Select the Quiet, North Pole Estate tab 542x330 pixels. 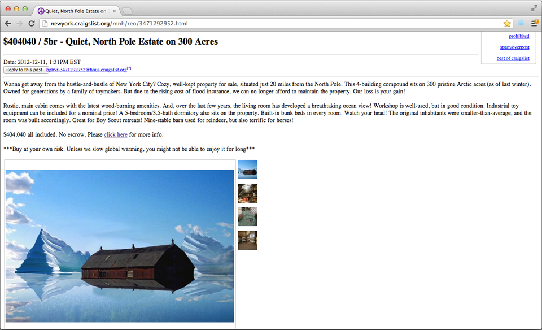76,11
